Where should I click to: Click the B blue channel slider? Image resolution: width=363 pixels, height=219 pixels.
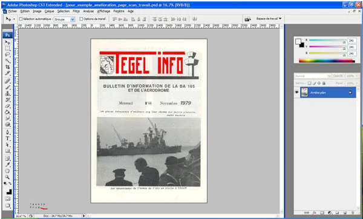pyautogui.click(x=327, y=53)
